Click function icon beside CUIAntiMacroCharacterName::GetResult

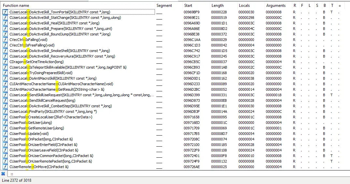tap(5, 89)
